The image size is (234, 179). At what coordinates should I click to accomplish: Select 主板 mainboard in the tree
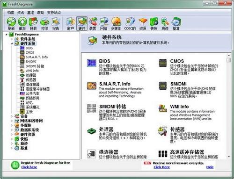(x=29, y=112)
